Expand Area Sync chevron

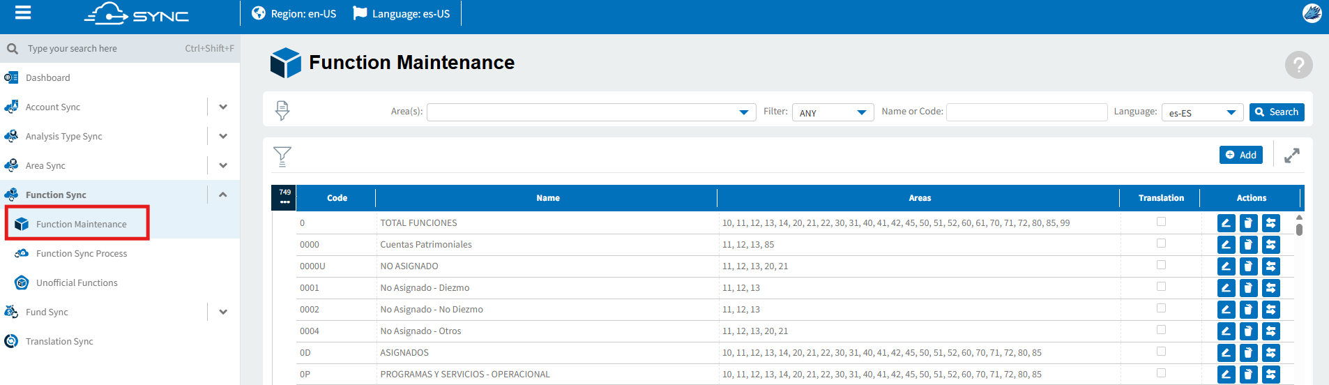[223, 165]
